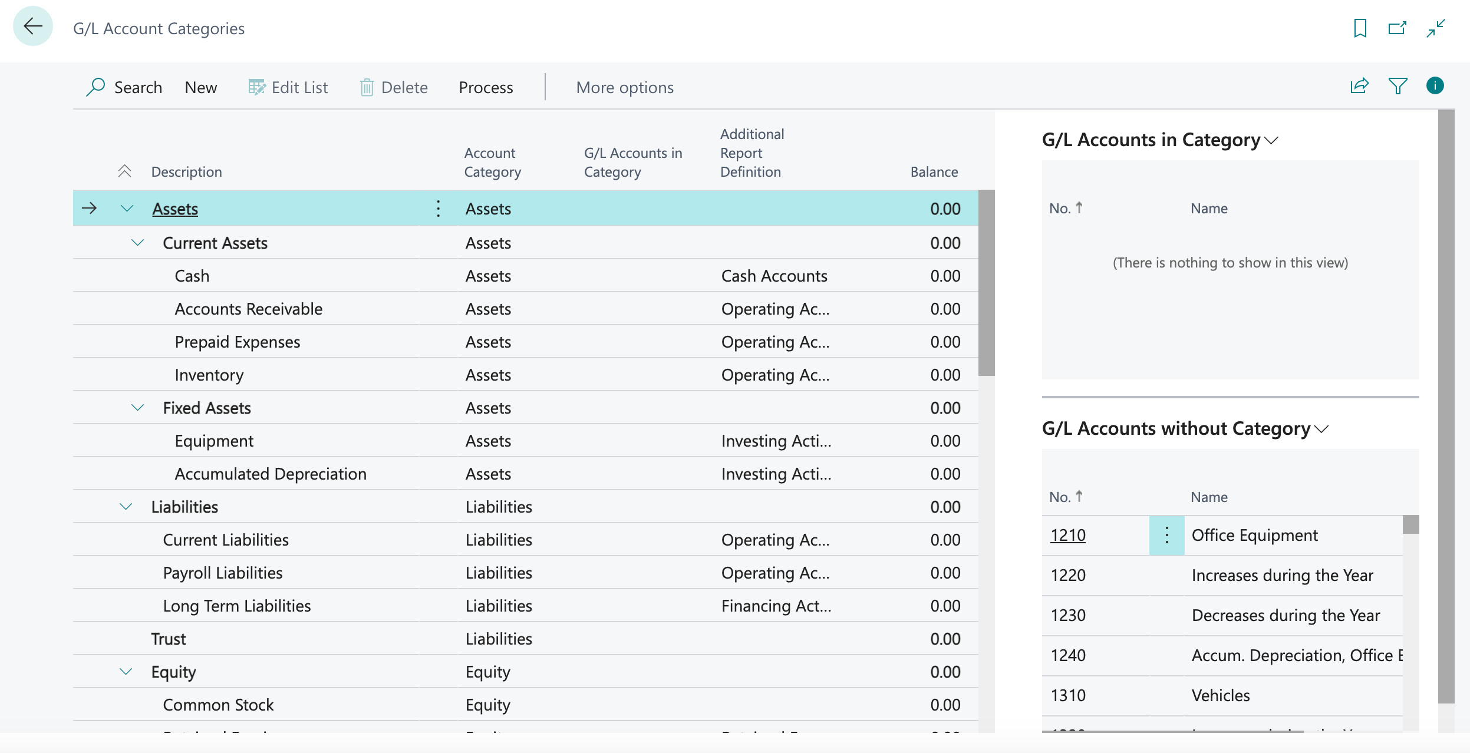The height and width of the screenshot is (753, 1470).
Task: Bookmark this page with the bookmark icon
Action: point(1360,28)
